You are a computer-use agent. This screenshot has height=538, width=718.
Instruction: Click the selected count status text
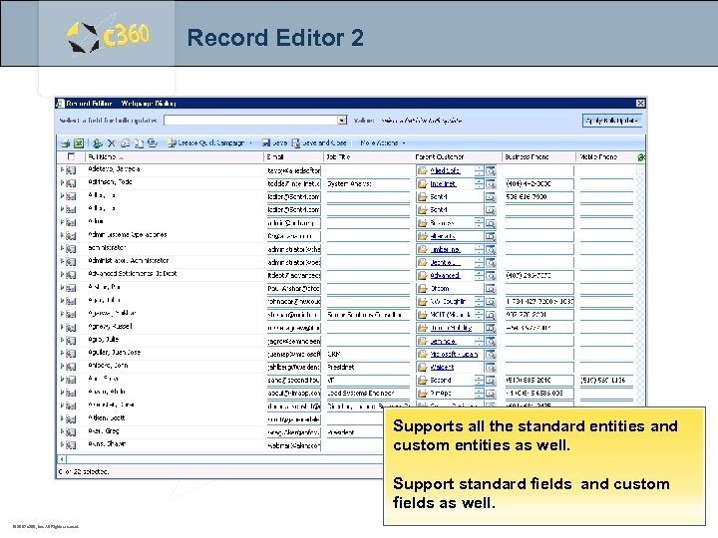point(84,471)
